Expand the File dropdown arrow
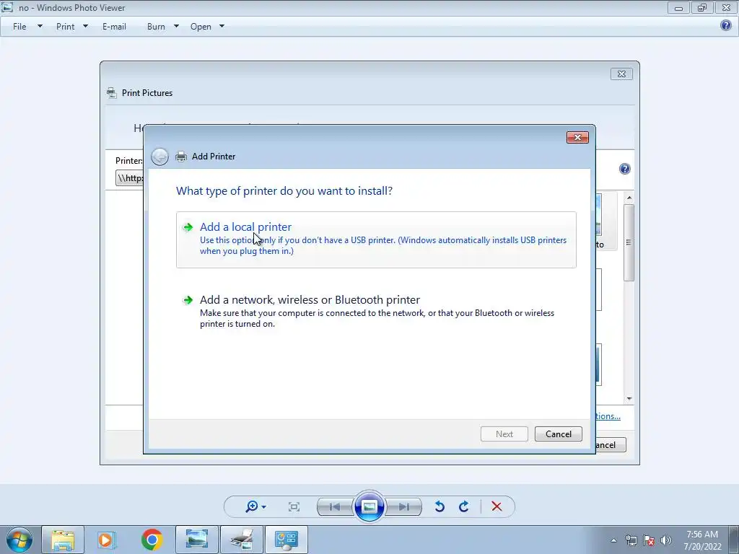This screenshot has height=554, width=739. pyautogui.click(x=40, y=27)
